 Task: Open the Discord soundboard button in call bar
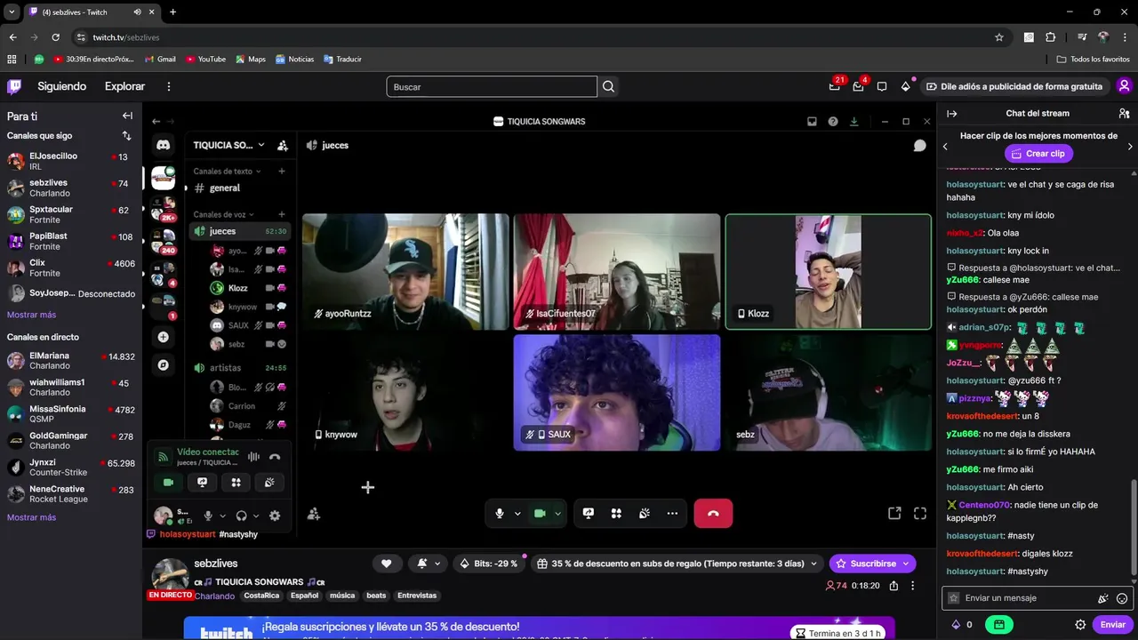click(x=645, y=513)
